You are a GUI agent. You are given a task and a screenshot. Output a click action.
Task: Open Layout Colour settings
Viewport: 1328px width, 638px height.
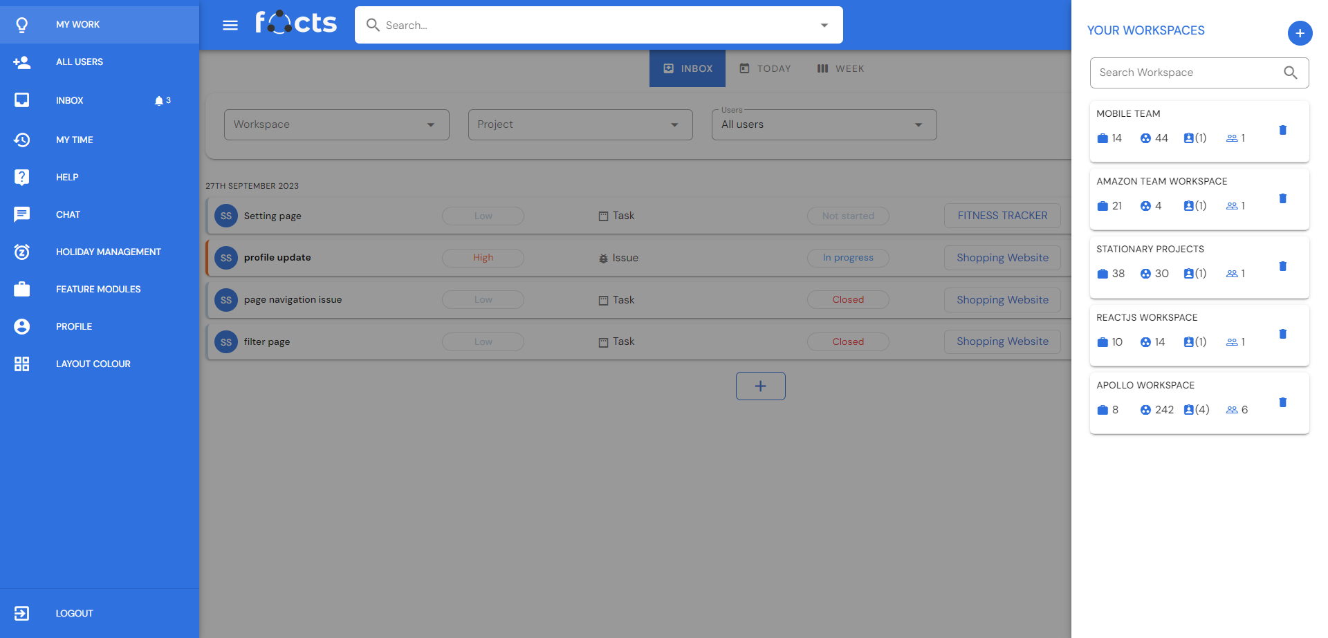tap(93, 364)
